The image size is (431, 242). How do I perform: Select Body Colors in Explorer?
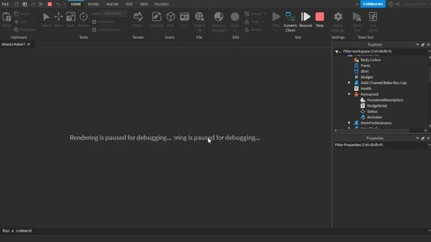[370, 60]
